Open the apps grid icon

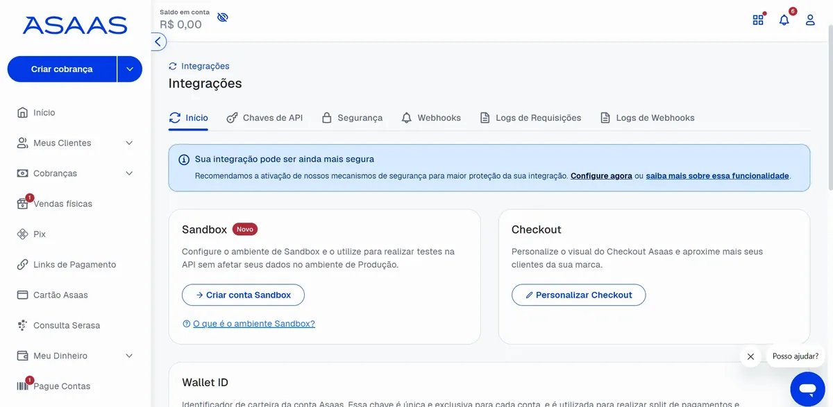point(758,20)
